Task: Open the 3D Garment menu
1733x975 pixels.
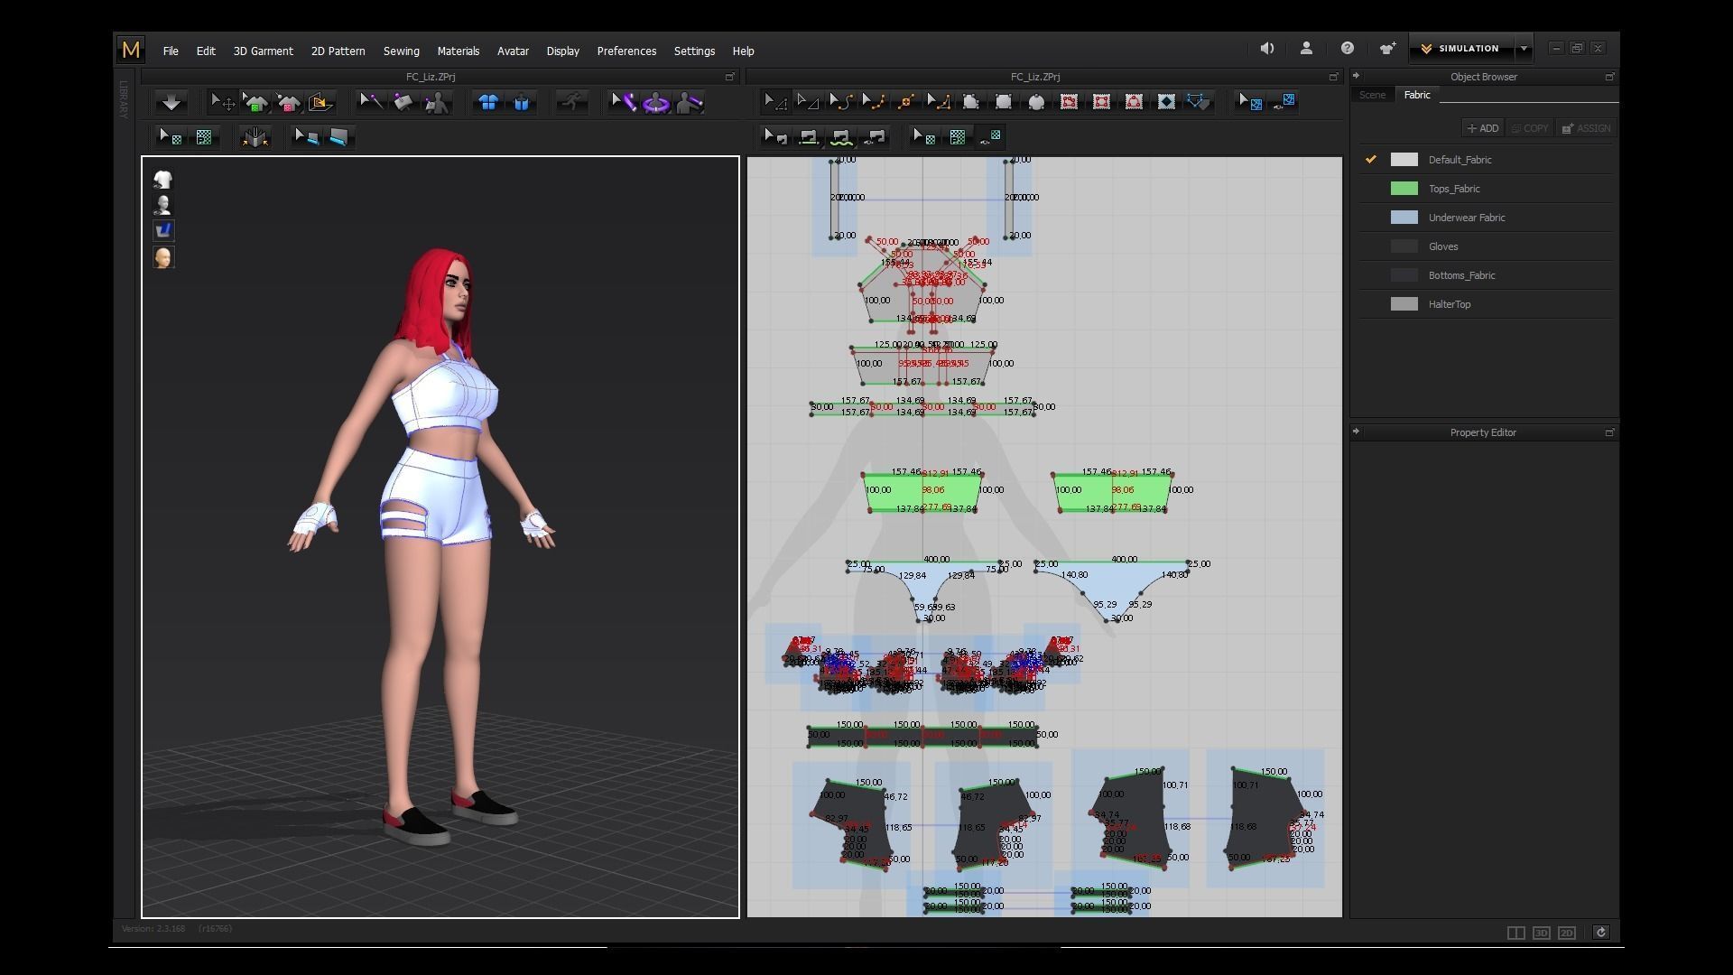Action: tap(263, 51)
